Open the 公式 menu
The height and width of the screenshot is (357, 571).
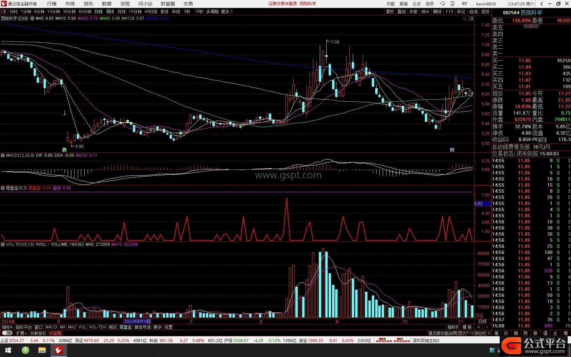pos(417,4)
